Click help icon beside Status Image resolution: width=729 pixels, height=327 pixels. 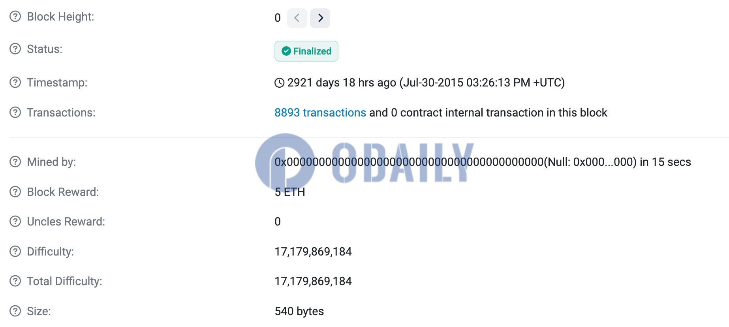[x=15, y=49]
